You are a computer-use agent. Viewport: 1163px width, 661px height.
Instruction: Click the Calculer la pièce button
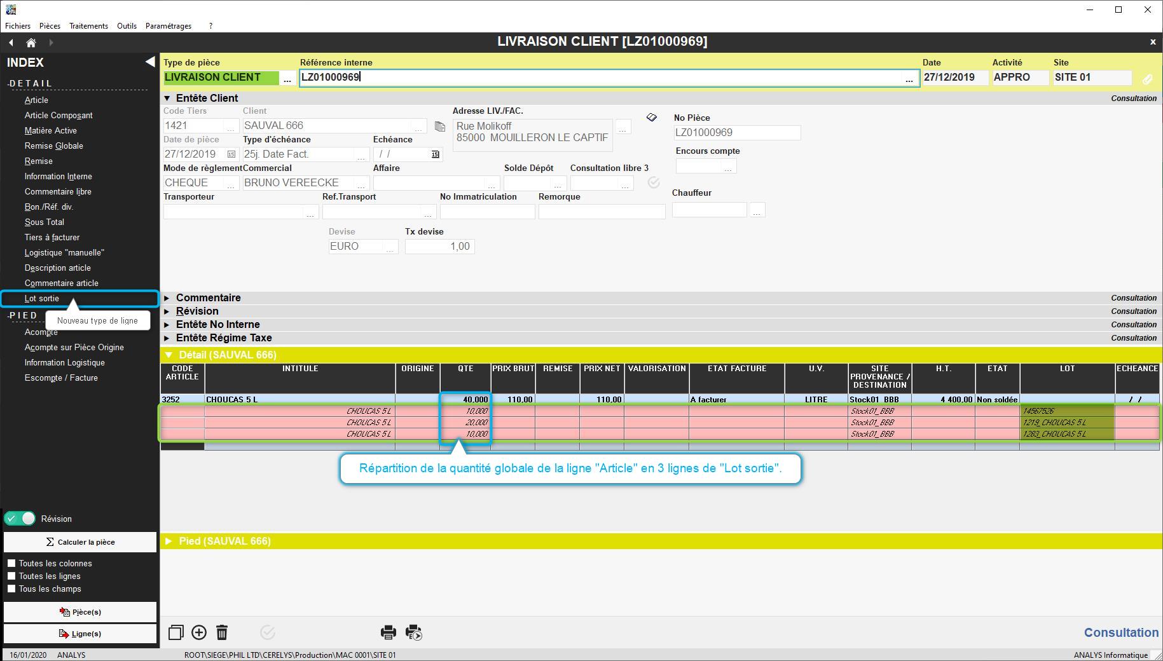click(x=80, y=542)
